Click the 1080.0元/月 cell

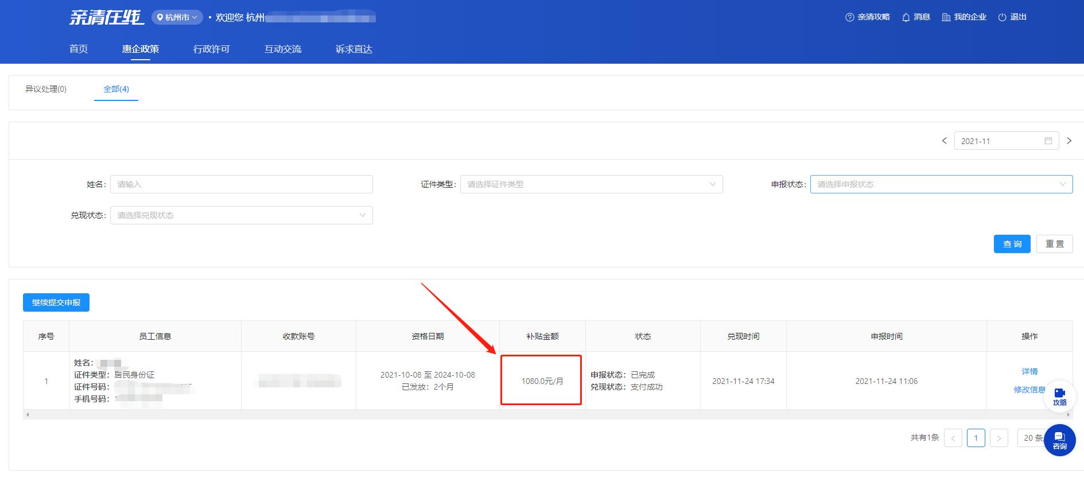click(542, 381)
